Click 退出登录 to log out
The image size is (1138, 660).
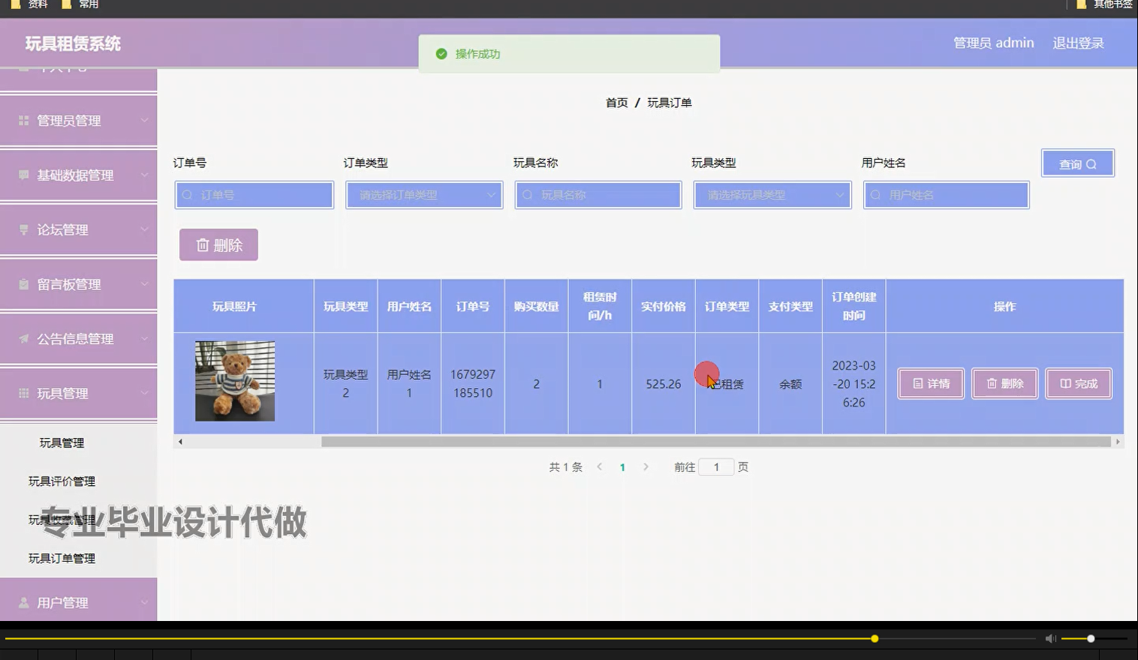(1076, 43)
